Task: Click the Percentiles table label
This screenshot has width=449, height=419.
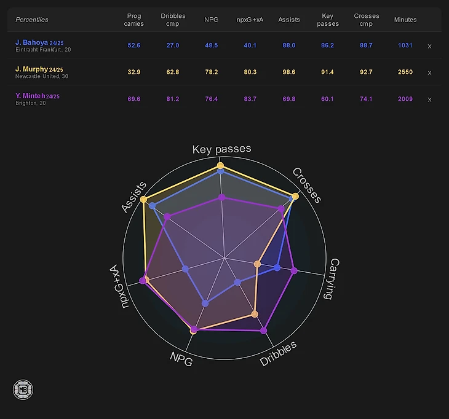Action: click(x=32, y=20)
